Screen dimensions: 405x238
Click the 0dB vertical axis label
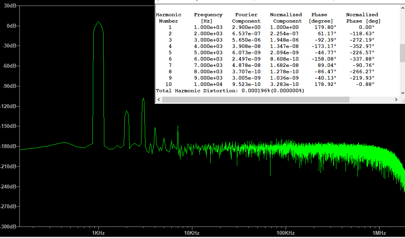11,26
